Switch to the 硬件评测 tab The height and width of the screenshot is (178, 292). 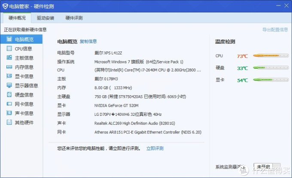tap(74, 18)
